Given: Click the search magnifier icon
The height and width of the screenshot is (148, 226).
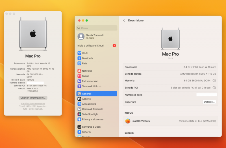Looking at the screenshot, I should coord(79,28).
